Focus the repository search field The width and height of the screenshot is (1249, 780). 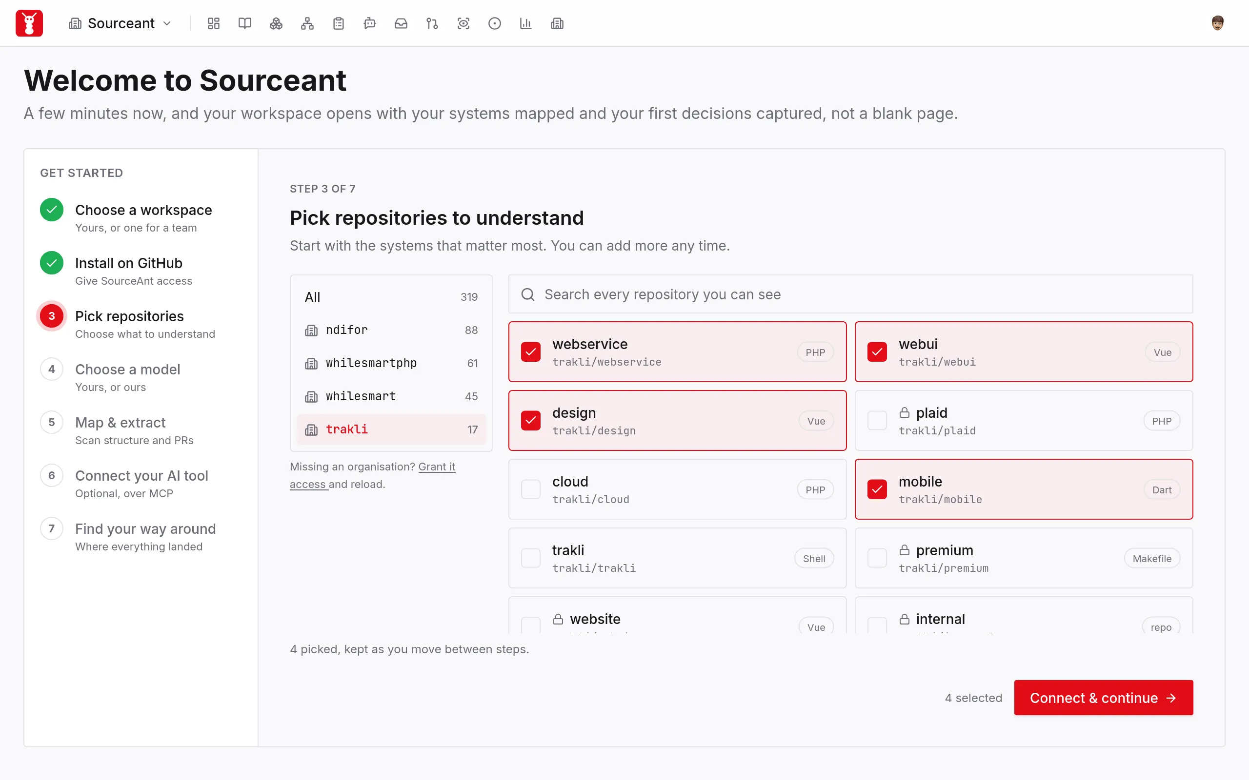(850, 294)
